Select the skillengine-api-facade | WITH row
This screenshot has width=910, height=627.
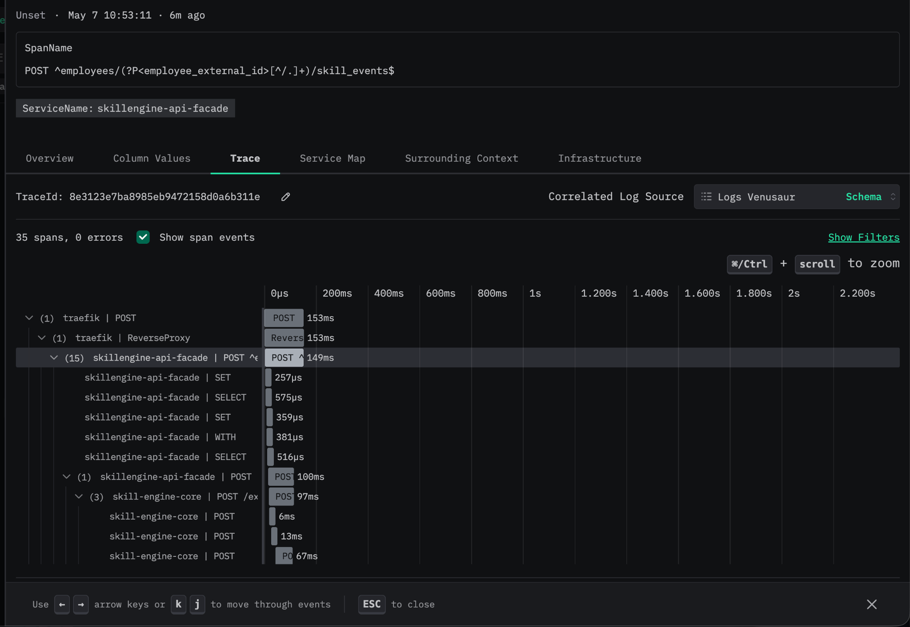click(x=458, y=437)
